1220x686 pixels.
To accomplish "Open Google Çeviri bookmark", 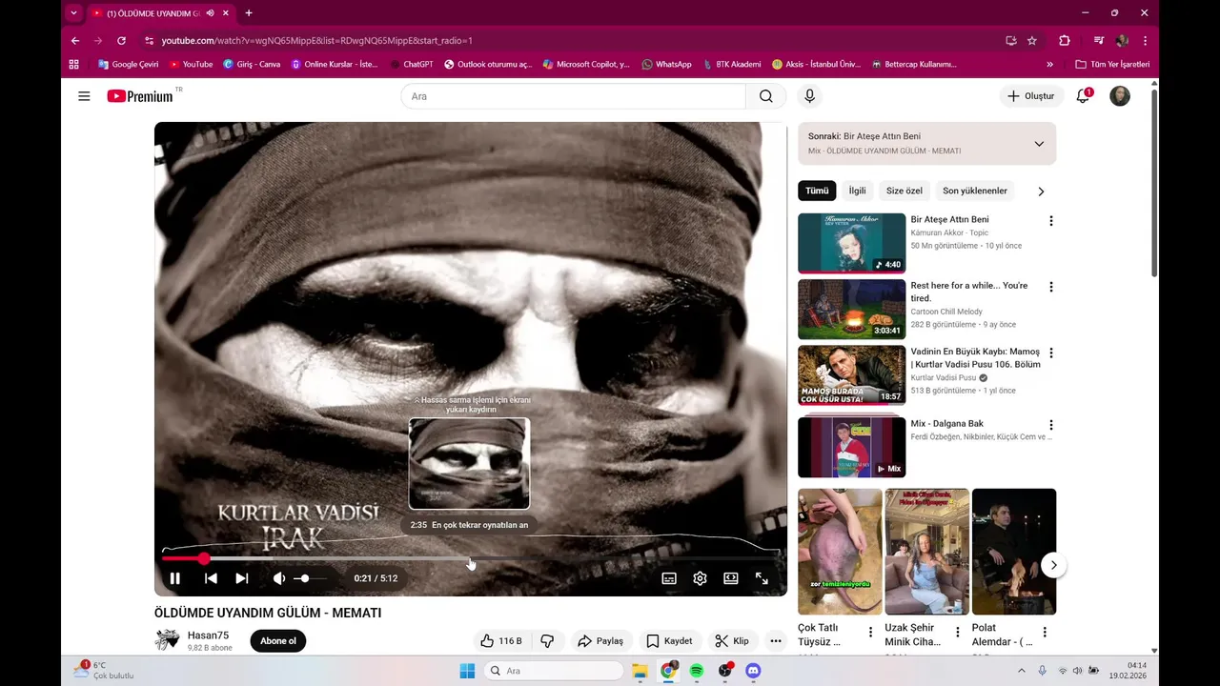I will 128,64.
